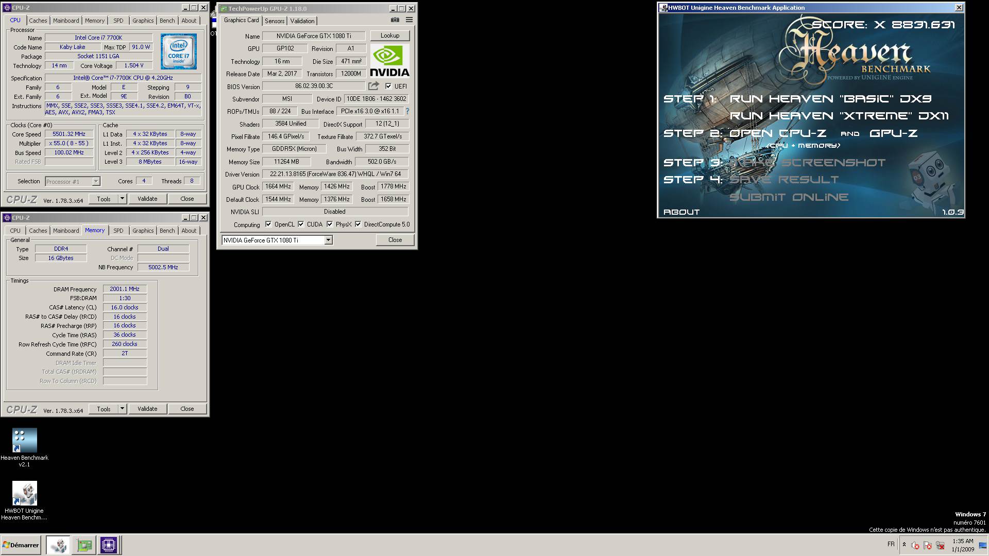Open the Sensors tab in GPU-Z

pos(275,21)
